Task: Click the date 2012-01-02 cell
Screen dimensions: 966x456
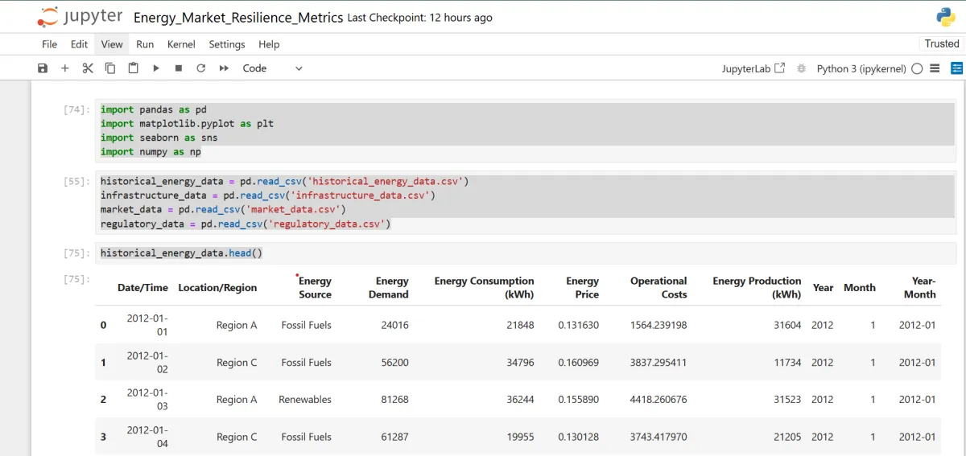Action: point(147,362)
